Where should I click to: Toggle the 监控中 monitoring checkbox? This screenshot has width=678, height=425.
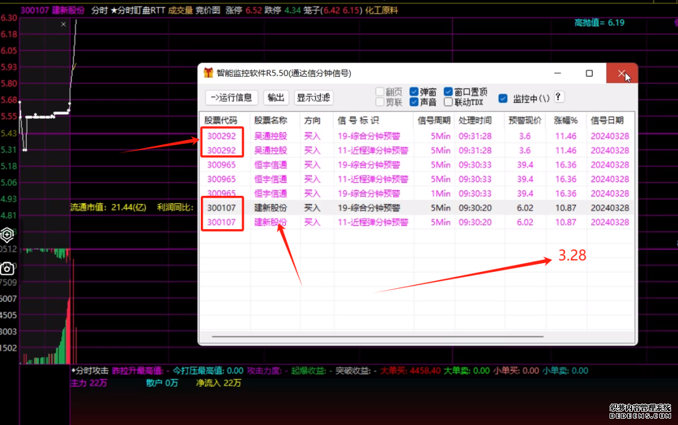tap(503, 98)
